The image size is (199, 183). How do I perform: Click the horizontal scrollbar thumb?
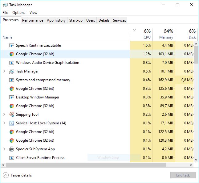[x=86, y=165]
